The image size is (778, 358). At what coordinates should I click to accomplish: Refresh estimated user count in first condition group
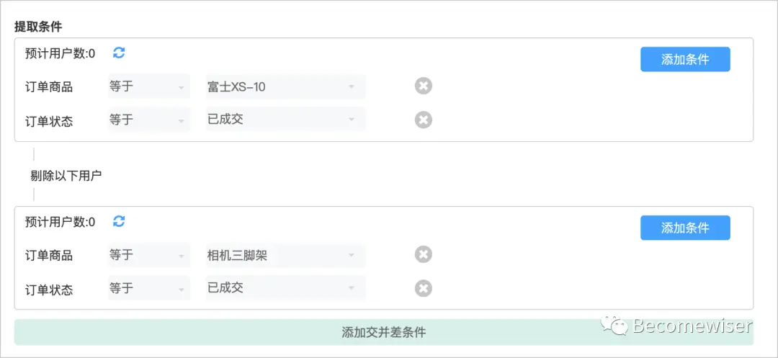(119, 53)
